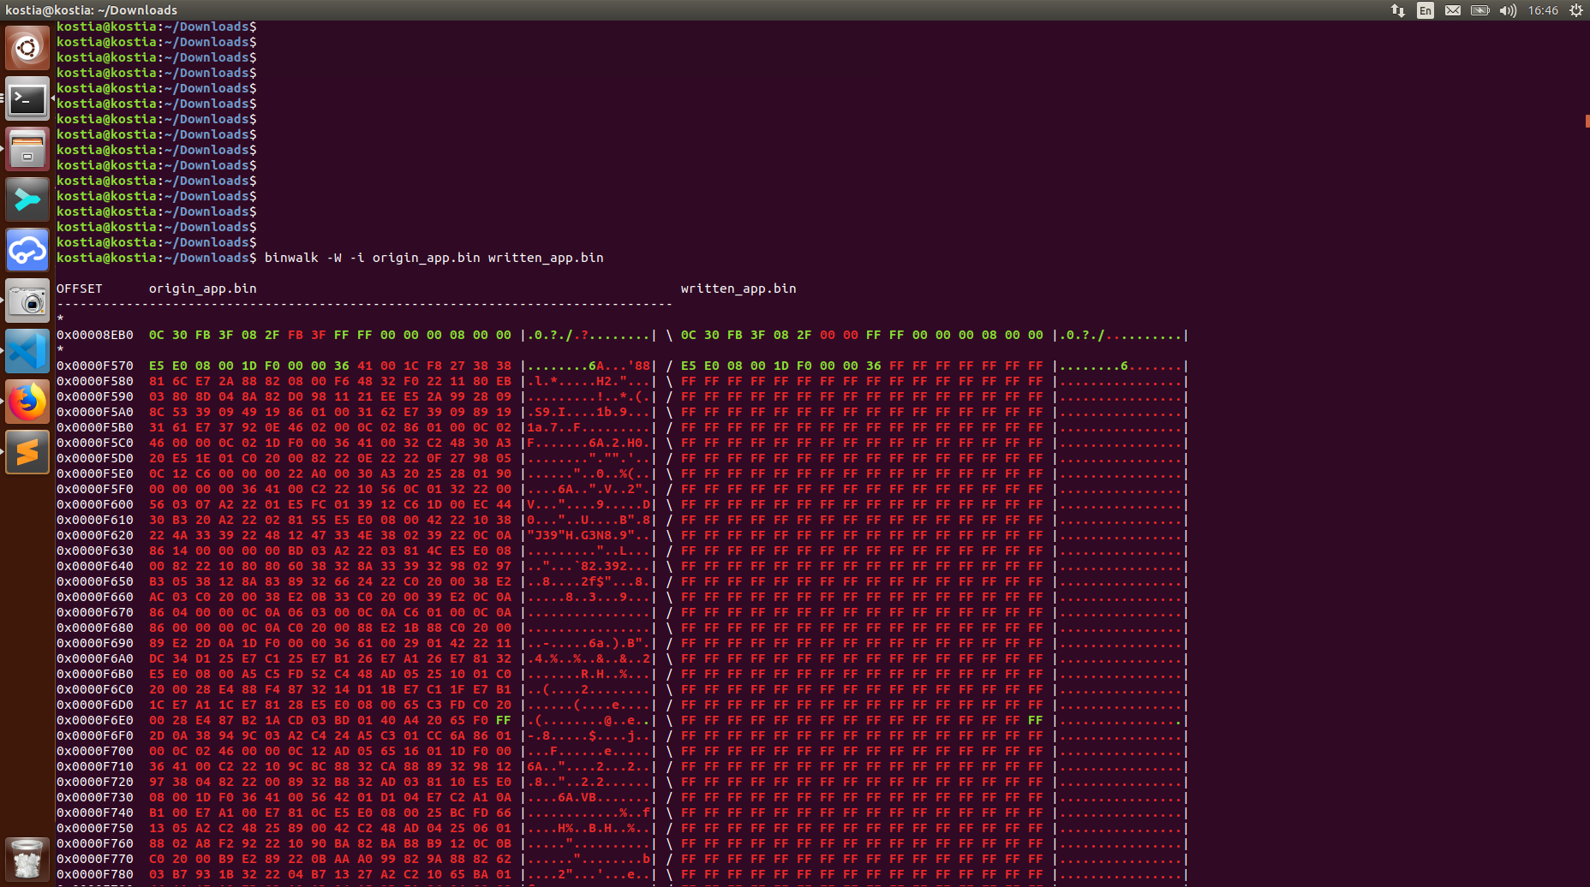Screen dimensions: 1590x887
Task: Click offset 0x0000F650 row label
Action: pos(95,581)
